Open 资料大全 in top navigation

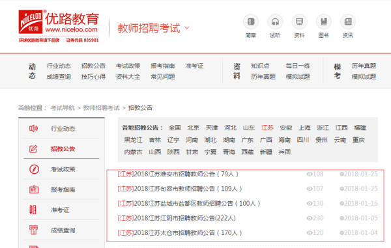click(x=128, y=77)
